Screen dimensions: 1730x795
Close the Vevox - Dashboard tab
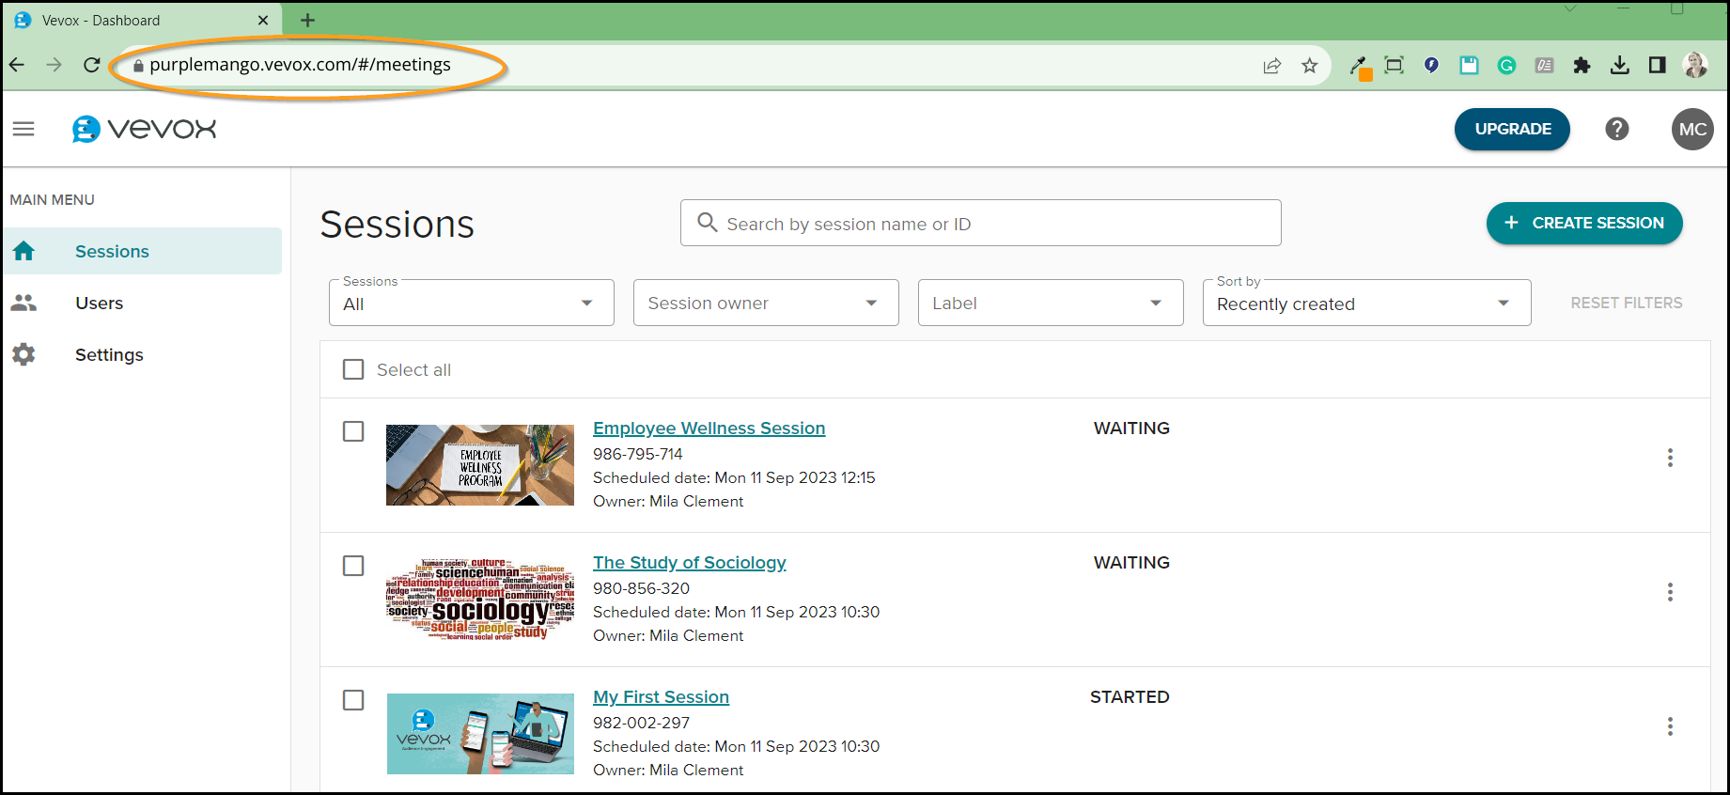pyautogui.click(x=263, y=20)
